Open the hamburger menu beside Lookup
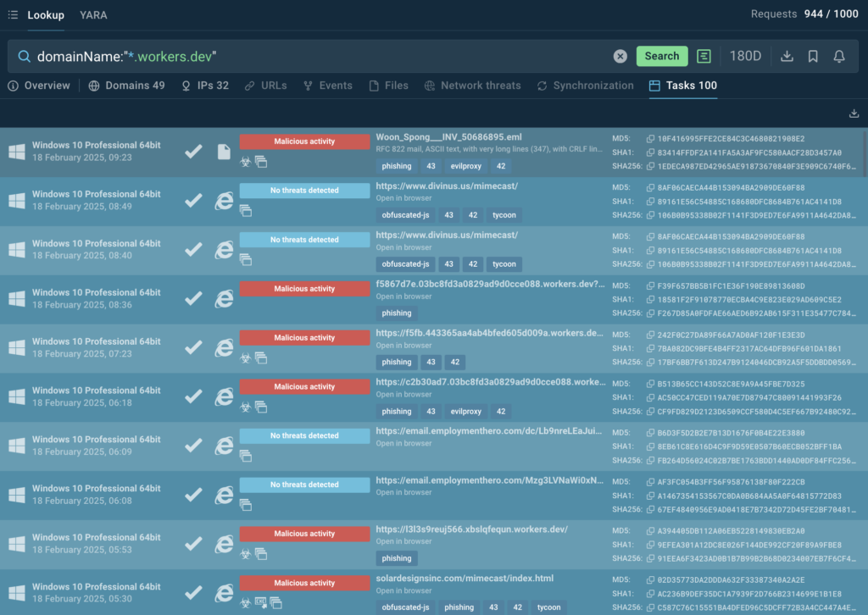The image size is (868, 615). click(13, 14)
